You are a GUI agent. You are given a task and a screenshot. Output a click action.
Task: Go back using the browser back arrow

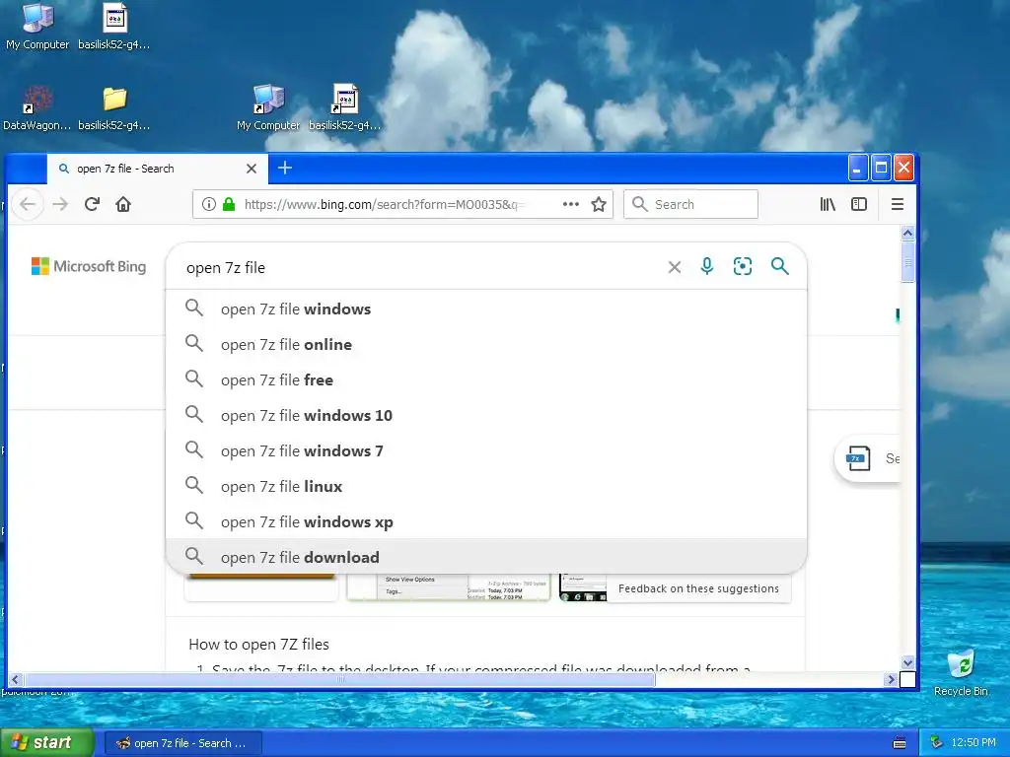[27, 205]
